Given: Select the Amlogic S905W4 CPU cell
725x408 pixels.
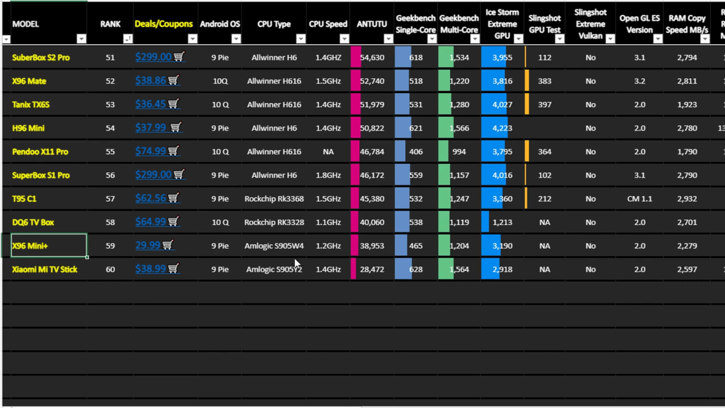Looking at the screenshot, I should (x=274, y=245).
